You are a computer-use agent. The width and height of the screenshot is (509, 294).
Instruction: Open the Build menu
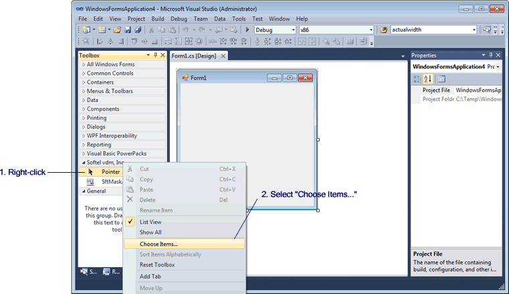(158, 19)
